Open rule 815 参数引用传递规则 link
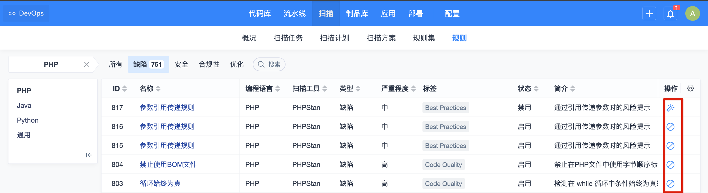 tap(167, 145)
